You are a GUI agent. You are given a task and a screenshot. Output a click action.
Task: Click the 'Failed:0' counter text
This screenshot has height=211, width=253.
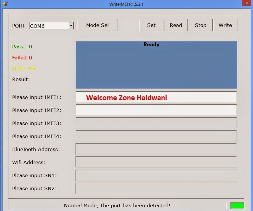(22, 58)
